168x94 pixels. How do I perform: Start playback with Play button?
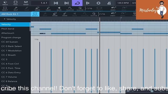pyautogui.click(x=88, y=3)
